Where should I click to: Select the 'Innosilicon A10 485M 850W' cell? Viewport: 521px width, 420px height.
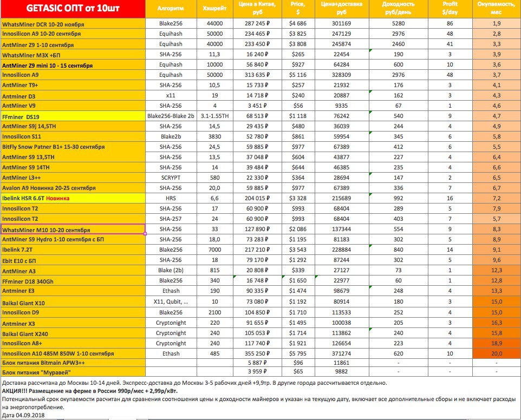pyautogui.click(x=73, y=353)
